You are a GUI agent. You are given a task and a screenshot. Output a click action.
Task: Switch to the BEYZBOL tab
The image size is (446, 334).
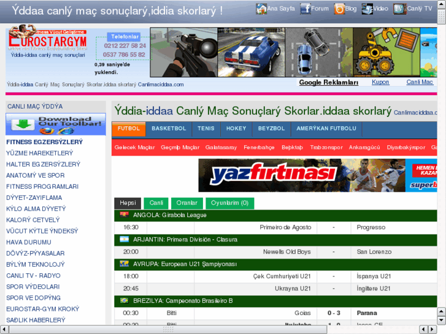(271, 129)
